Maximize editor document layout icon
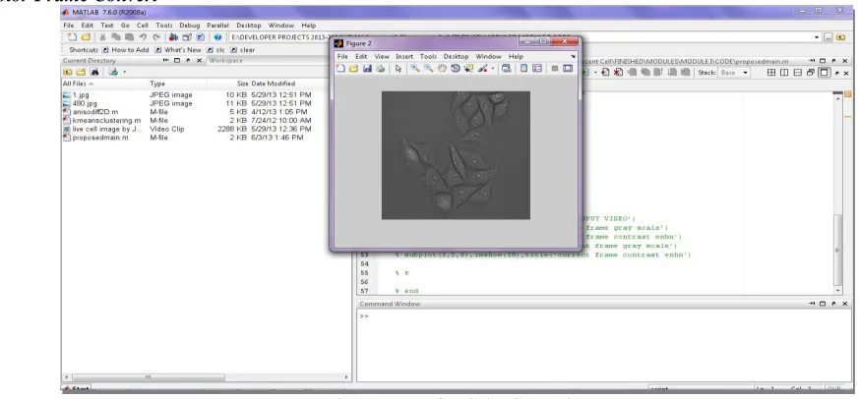The width and height of the screenshot is (858, 399). [x=824, y=72]
